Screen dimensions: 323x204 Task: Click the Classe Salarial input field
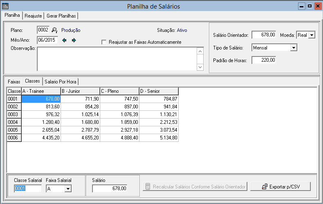(x=28, y=188)
